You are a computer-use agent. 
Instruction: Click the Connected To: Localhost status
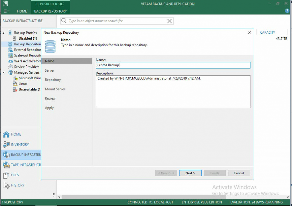[x=150, y=202]
